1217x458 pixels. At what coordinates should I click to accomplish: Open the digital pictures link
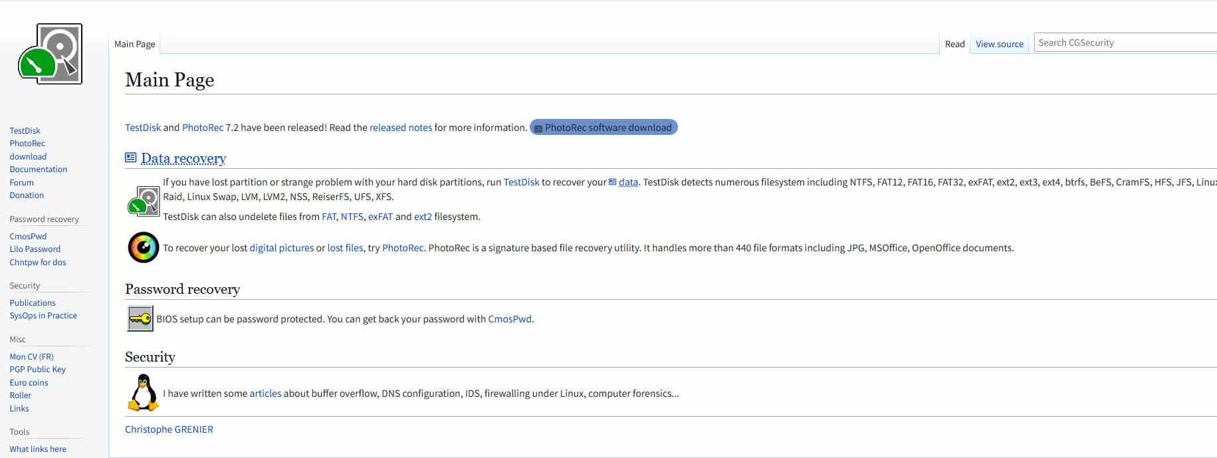pyautogui.click(x=282, y=248)
